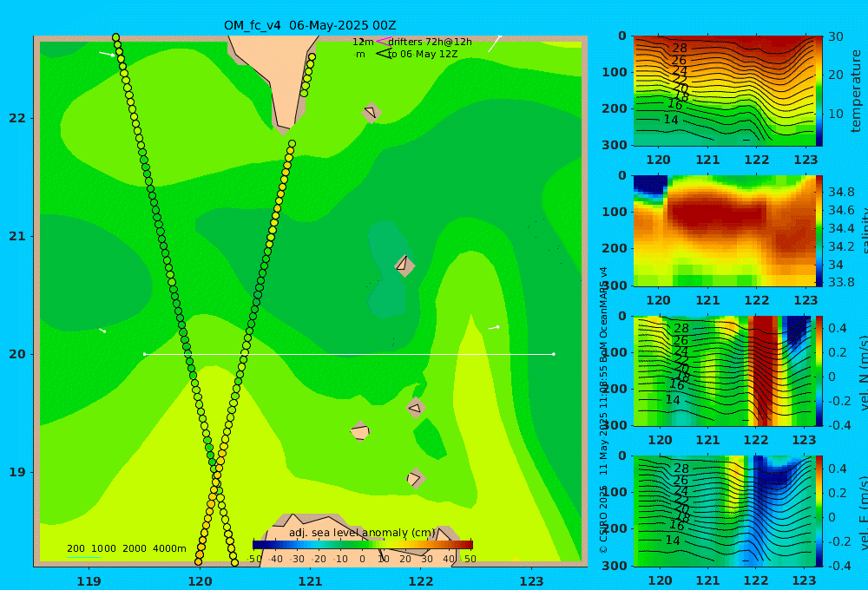The height and width of the screenshot is (590, 868).
Task: Click the longitude label 119 on the main map
Action: coord(89,581)
